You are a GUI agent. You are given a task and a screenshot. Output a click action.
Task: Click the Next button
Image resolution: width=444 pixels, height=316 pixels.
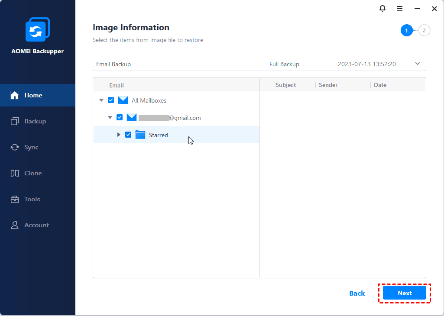(404, 293)
